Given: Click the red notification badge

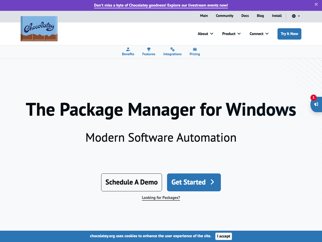Looking at the screenshot, I should (313, 98).
